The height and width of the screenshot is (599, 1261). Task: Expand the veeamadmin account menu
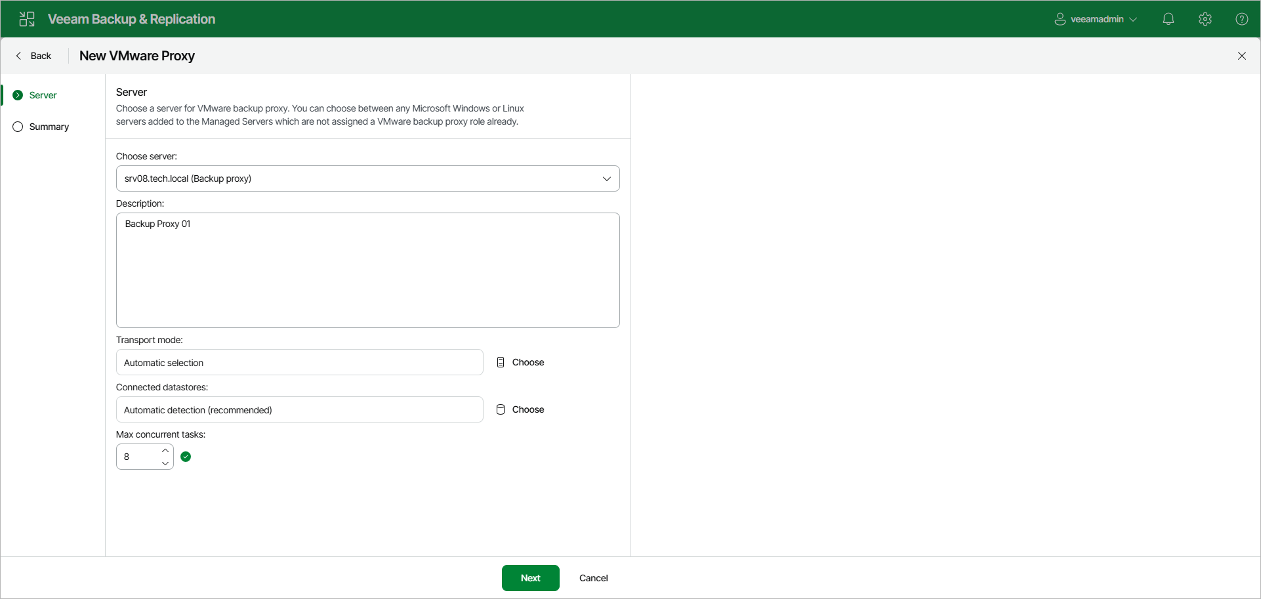pyautogui.click(x=1133, y=20)
